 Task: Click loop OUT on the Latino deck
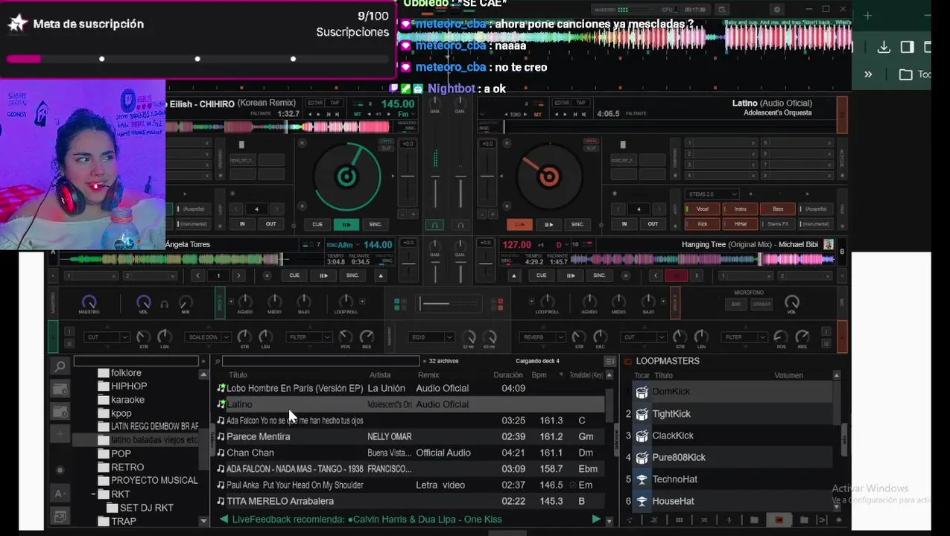pos(653,224)
